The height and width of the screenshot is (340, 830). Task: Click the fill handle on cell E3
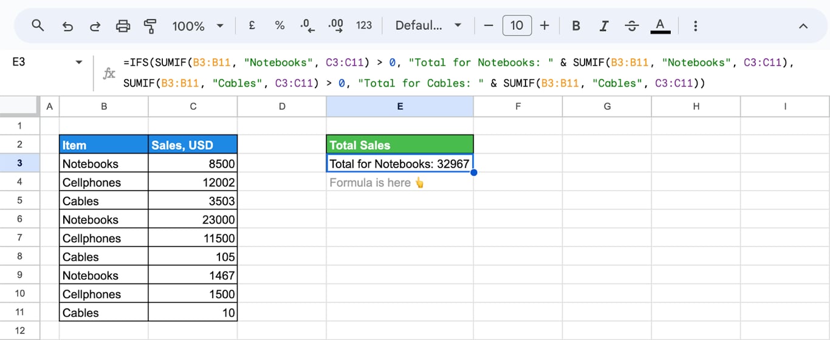coord(473,172)
